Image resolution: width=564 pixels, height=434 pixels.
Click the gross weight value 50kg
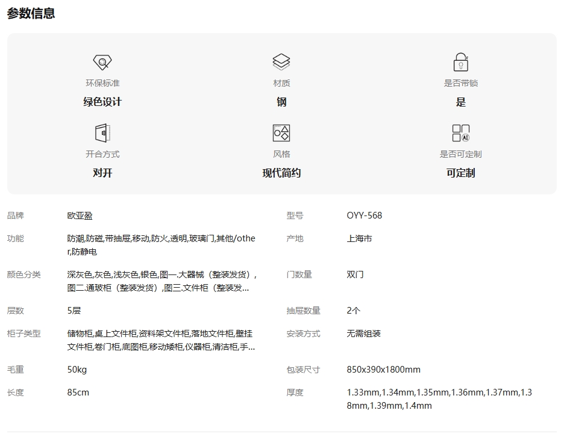77,370
